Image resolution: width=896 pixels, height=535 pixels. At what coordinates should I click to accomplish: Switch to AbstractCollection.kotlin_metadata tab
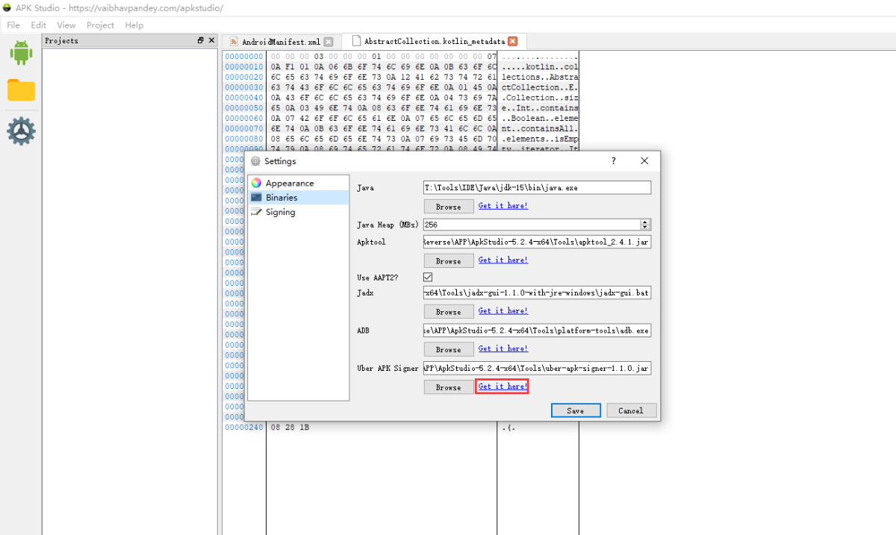434,42
